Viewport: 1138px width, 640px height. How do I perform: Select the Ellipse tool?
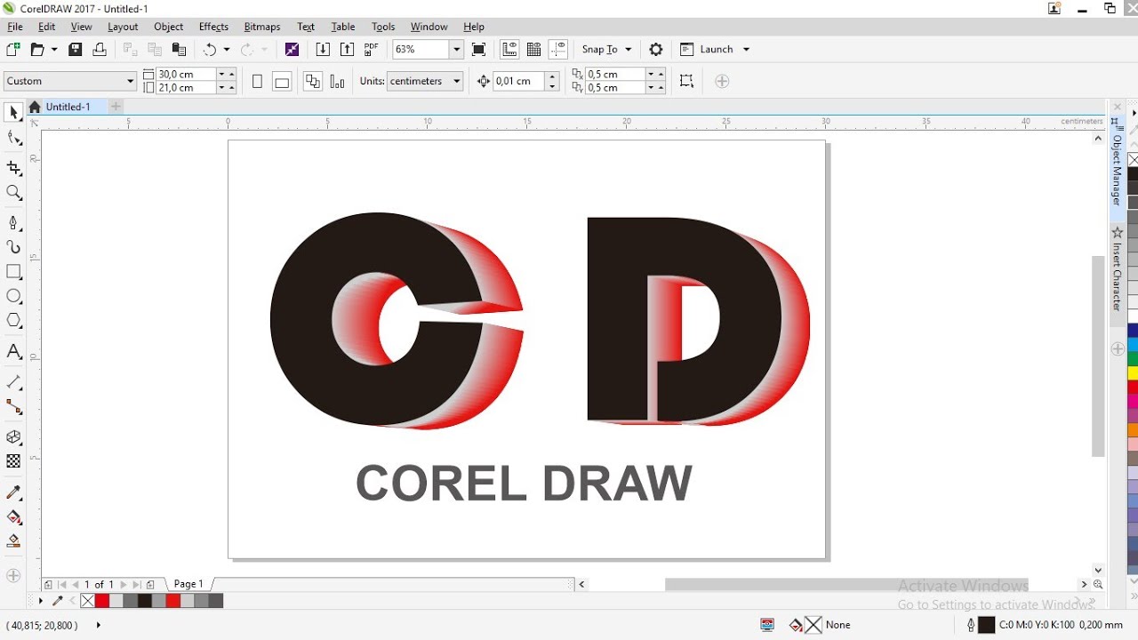point(13,296)
